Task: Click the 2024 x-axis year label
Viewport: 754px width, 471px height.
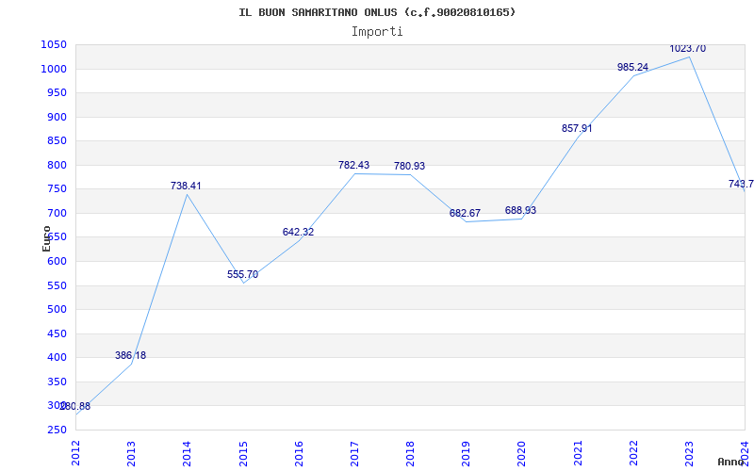Action: pos(745,453)
